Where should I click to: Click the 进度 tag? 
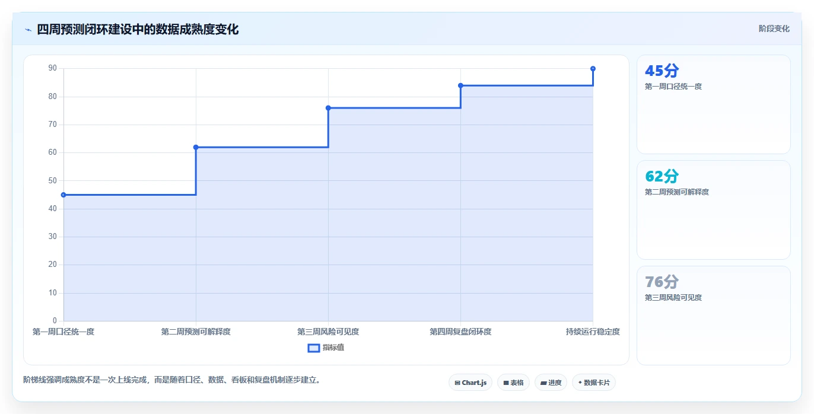[551, 383]
